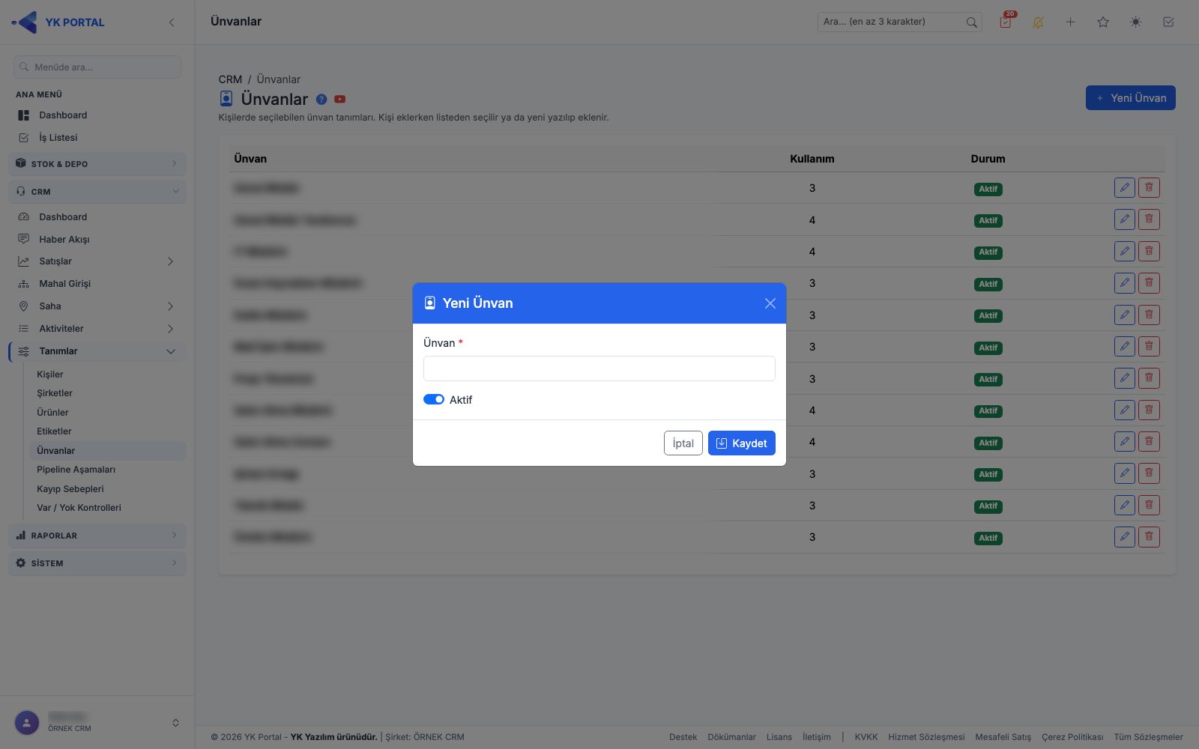Delete the first row with trash icon

1149,188
